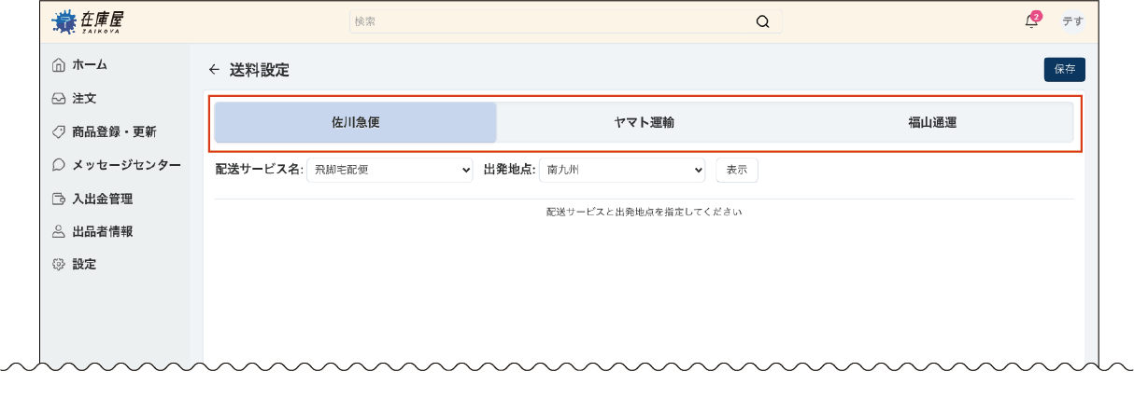1134x413 pixels.
Task: Click the メッセージセンター chat bubble icon
Action: point(59,165)
